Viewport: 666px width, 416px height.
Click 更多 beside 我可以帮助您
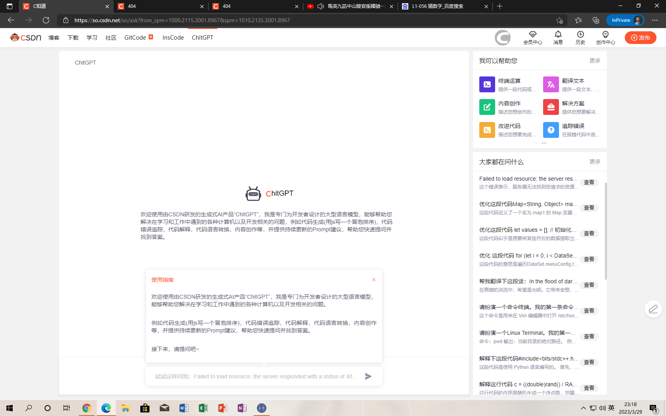pos(595,61)
